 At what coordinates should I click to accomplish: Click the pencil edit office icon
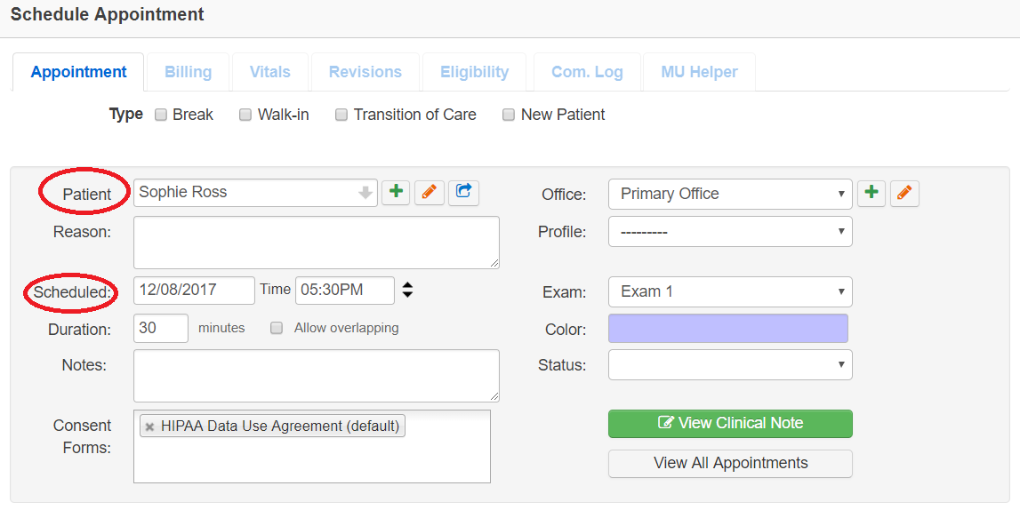tap(904, 193)
